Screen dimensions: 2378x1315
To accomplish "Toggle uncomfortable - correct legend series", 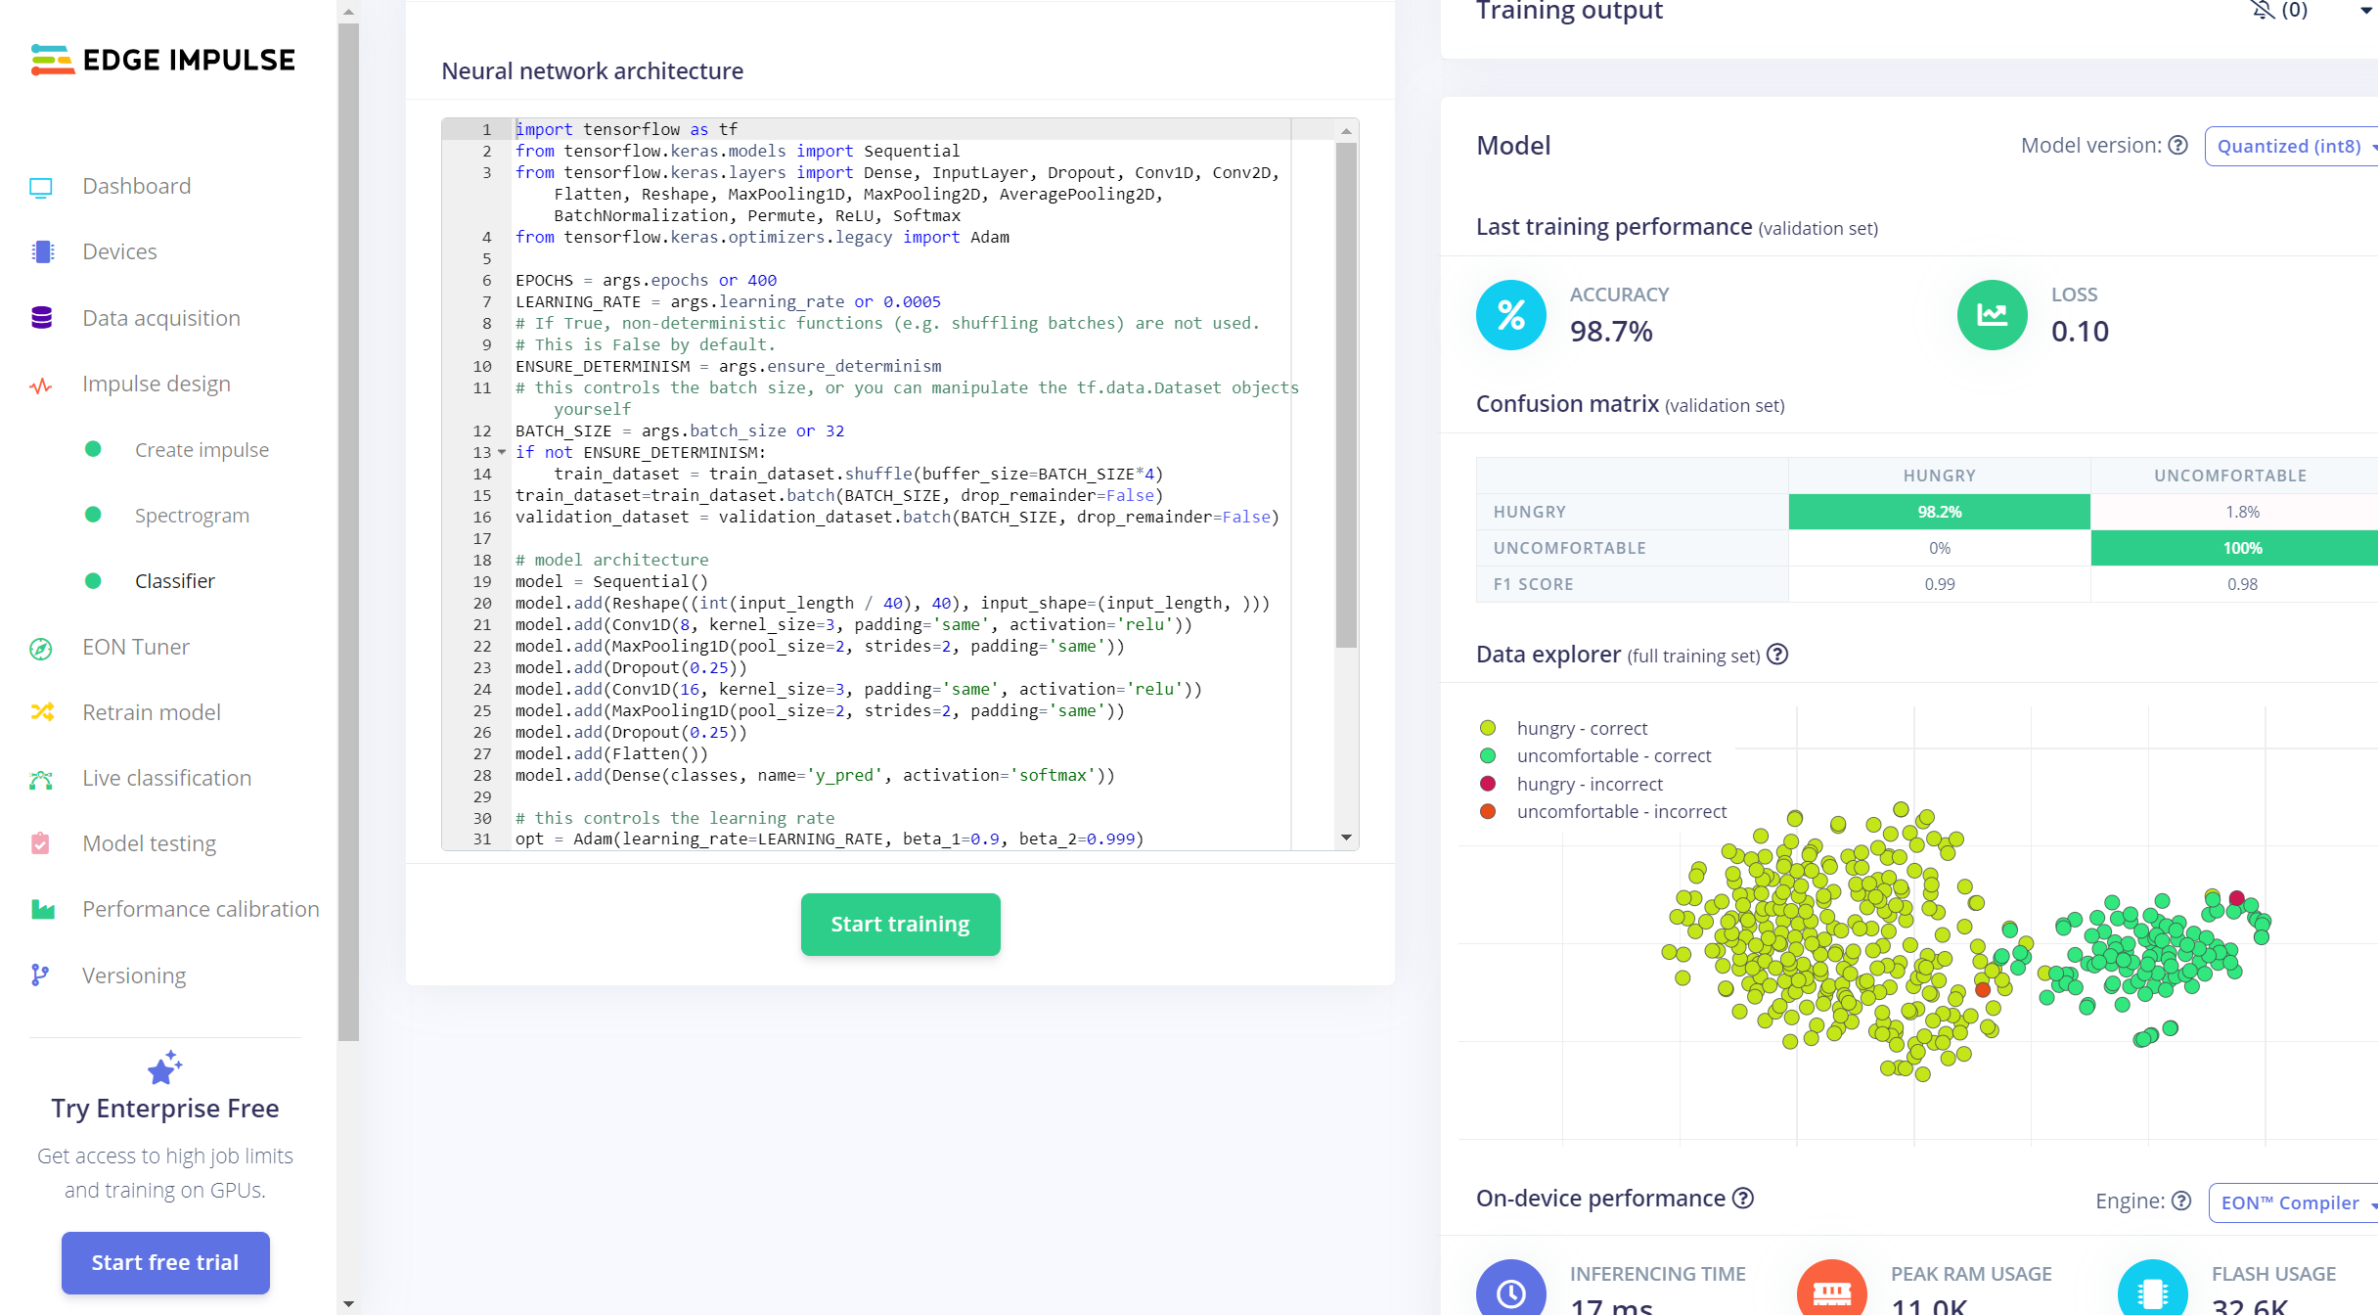I will tap(1613, 755).
